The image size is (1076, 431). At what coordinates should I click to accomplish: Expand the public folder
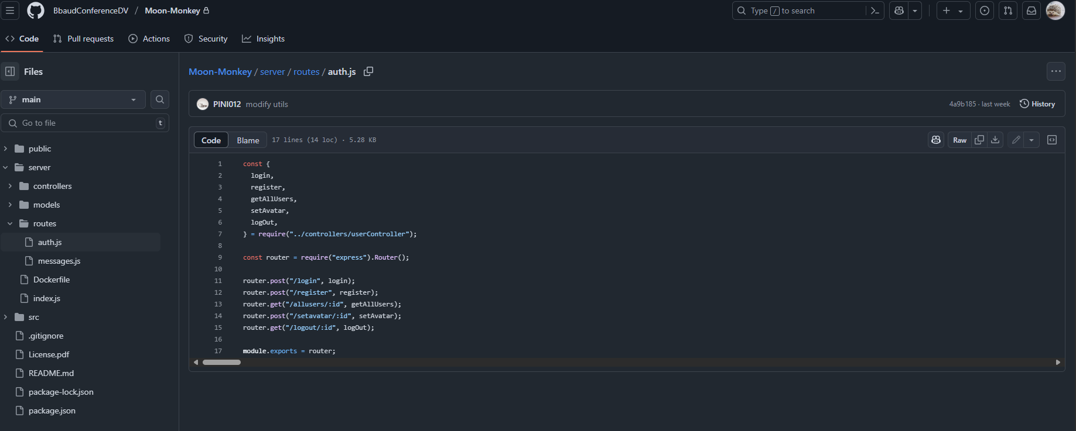(5, 149)
